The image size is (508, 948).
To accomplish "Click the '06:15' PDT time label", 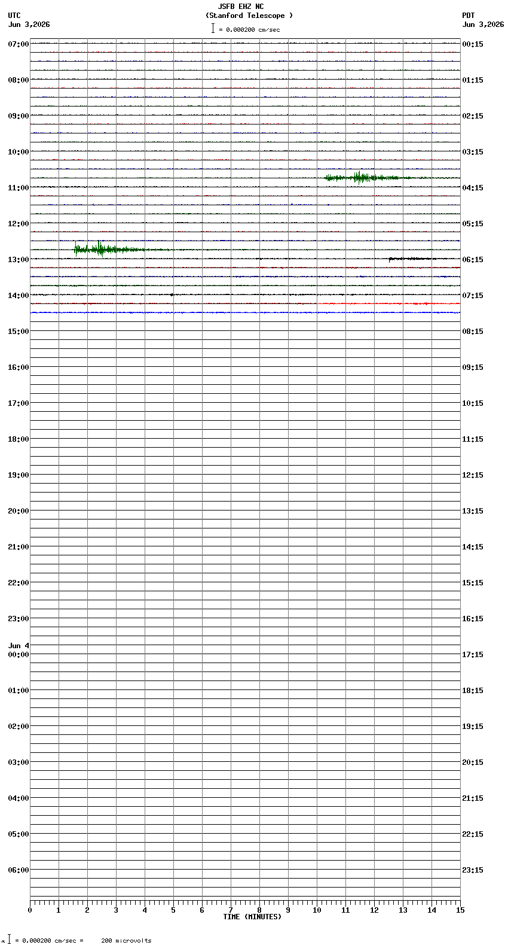I will click(472, 260).
